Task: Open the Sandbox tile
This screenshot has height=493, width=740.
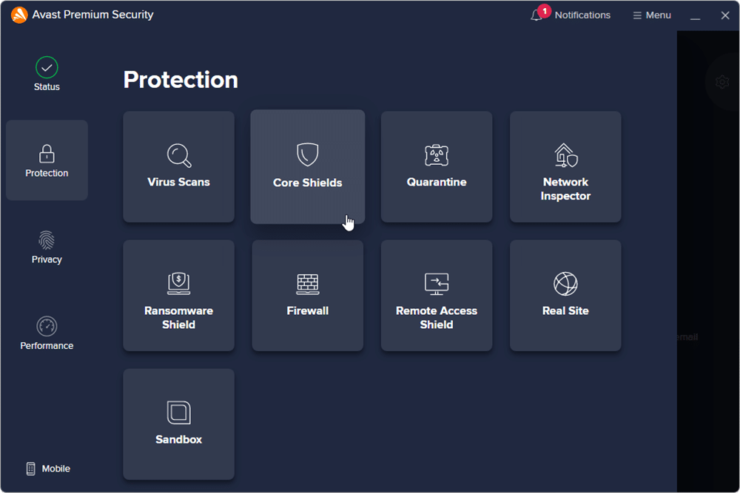Action: tap(178, 424)
